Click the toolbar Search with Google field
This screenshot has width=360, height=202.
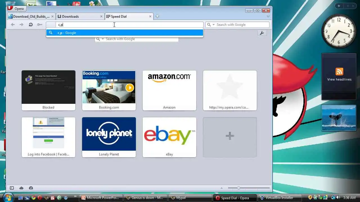pos(237,25)
